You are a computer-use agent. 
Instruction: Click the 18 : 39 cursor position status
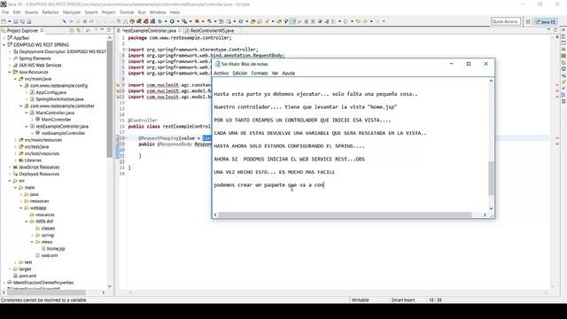click(435, 300)
